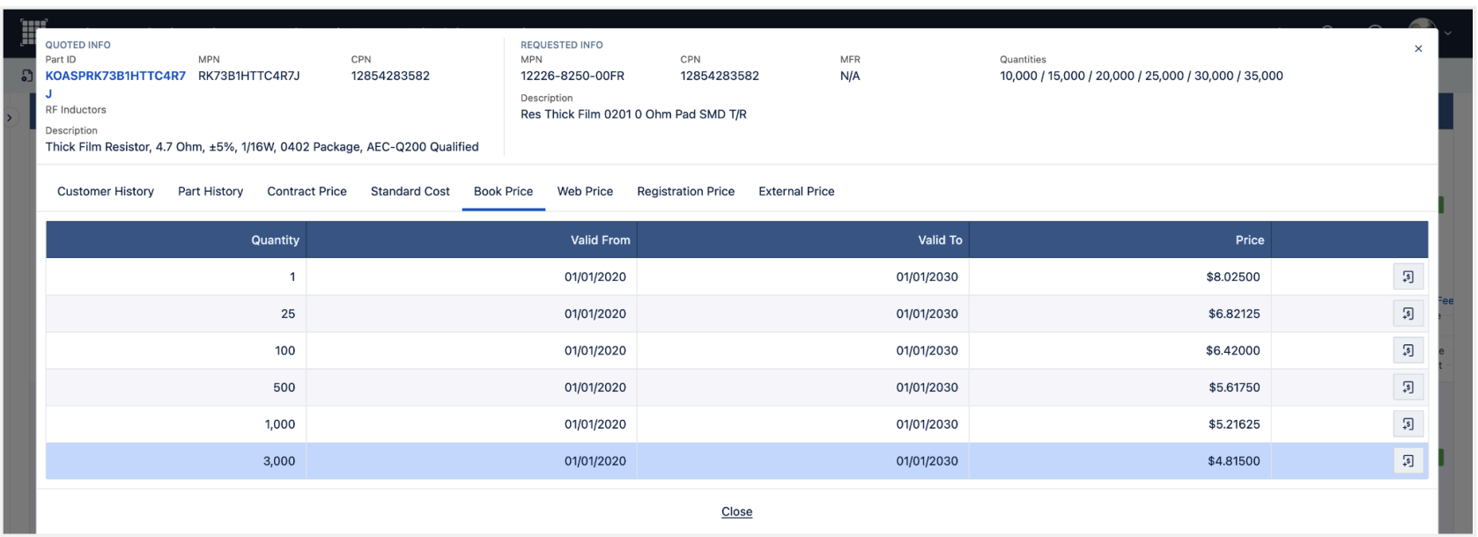Select the Book Price tab

[x=503, y=191]
